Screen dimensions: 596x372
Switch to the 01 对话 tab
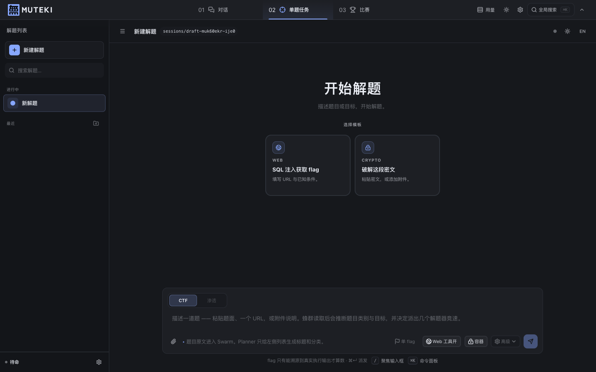[213, 10]
